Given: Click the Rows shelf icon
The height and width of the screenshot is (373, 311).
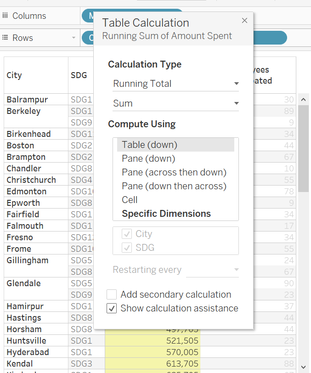Looking at the screenshot, I should [6, 38].
